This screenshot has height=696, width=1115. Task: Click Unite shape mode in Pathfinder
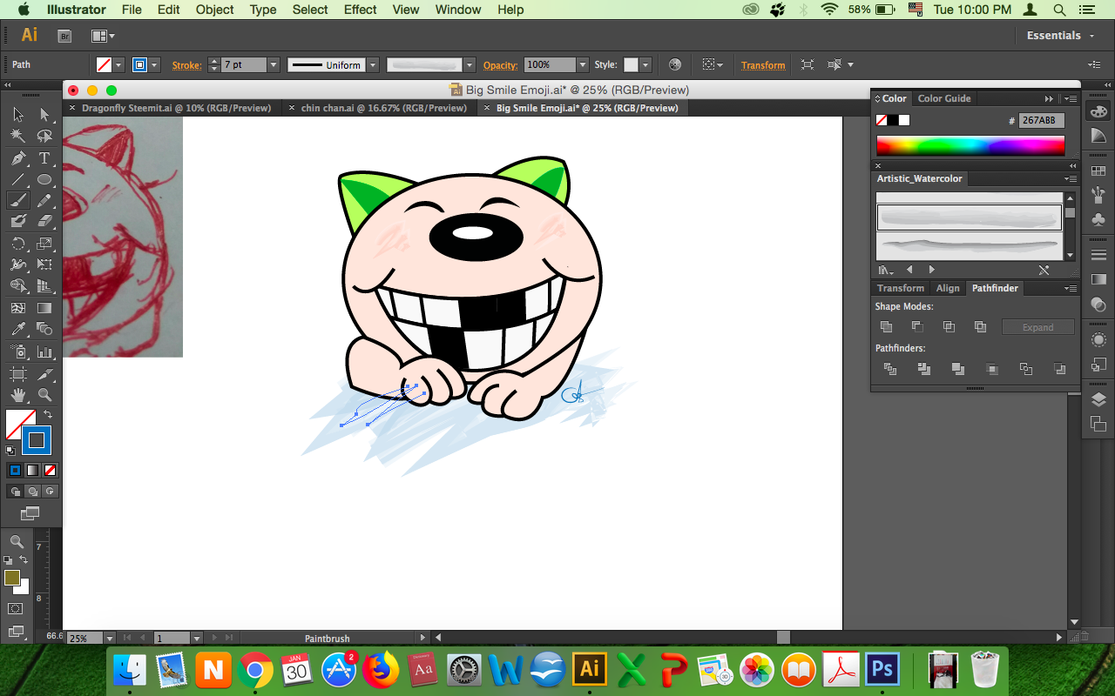click(886, 327)
